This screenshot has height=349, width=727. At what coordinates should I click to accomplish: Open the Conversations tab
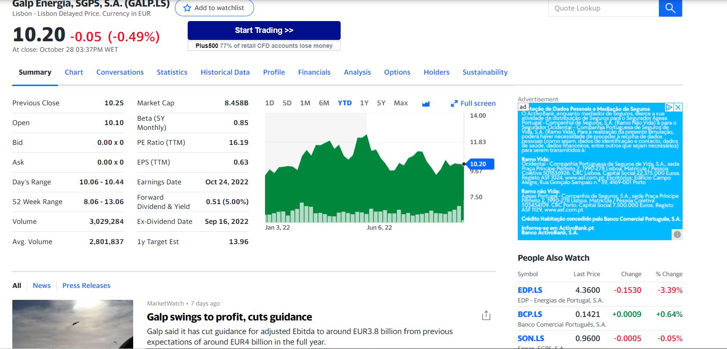click(120, 72)
